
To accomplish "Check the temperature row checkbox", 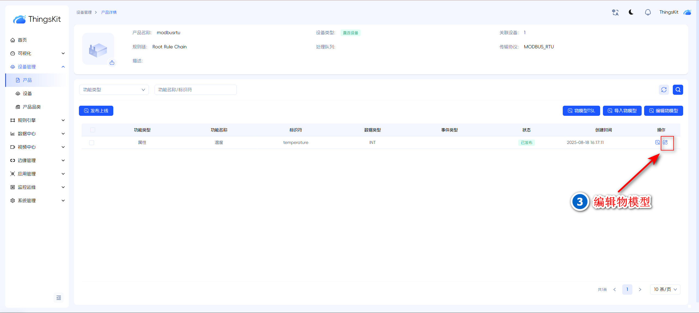I will coord(92,143).
